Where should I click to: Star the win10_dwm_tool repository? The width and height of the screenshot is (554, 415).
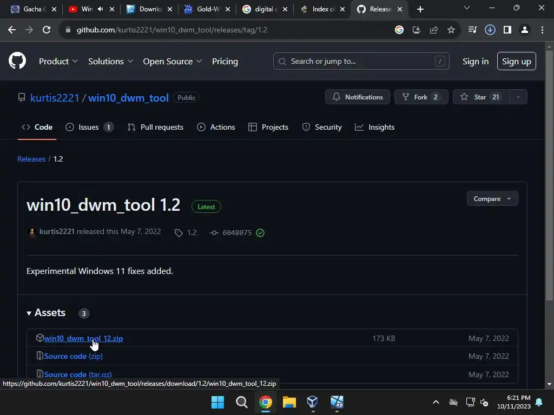(481, 97)
